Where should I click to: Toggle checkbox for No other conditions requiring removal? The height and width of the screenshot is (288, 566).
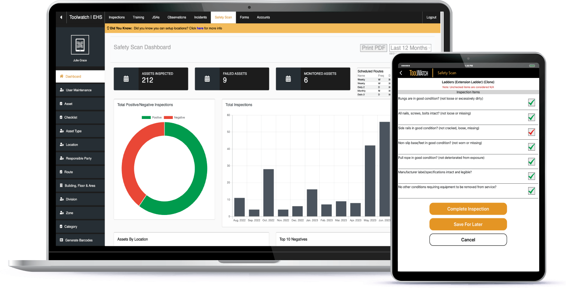point(531,191)
